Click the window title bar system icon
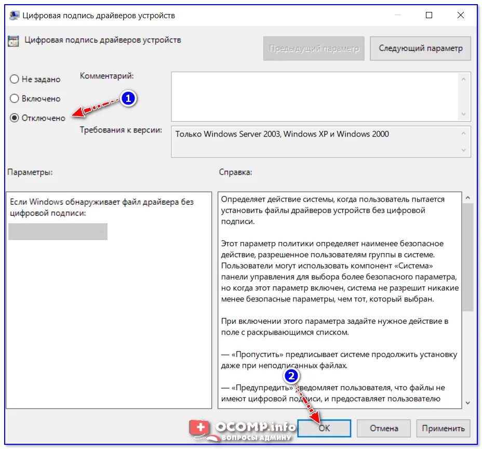Screen dimensions: 482x449 point(14,15)
